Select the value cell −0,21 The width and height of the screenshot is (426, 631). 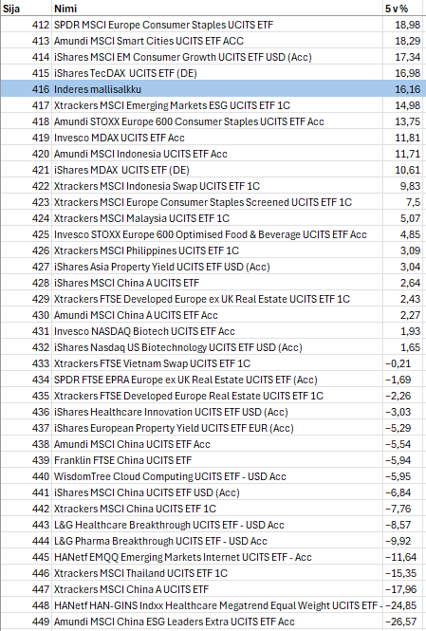click(x=402, y=363)
